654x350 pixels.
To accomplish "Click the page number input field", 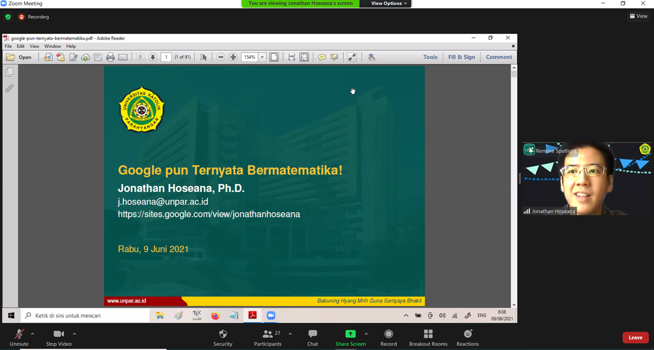I will (166, 57).
